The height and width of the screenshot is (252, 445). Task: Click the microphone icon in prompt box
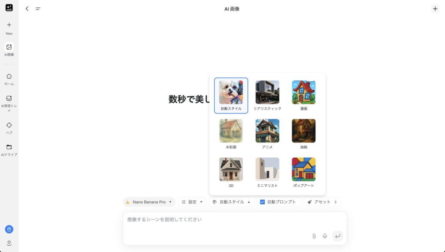[x=325, y=236]
